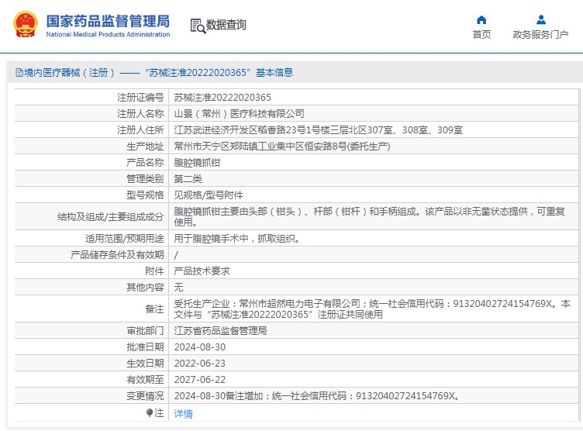Viewport: 583px width, 431px height.
Task: Select product name 腹腔镜抓钳 cell
Action: pos(197,163)
